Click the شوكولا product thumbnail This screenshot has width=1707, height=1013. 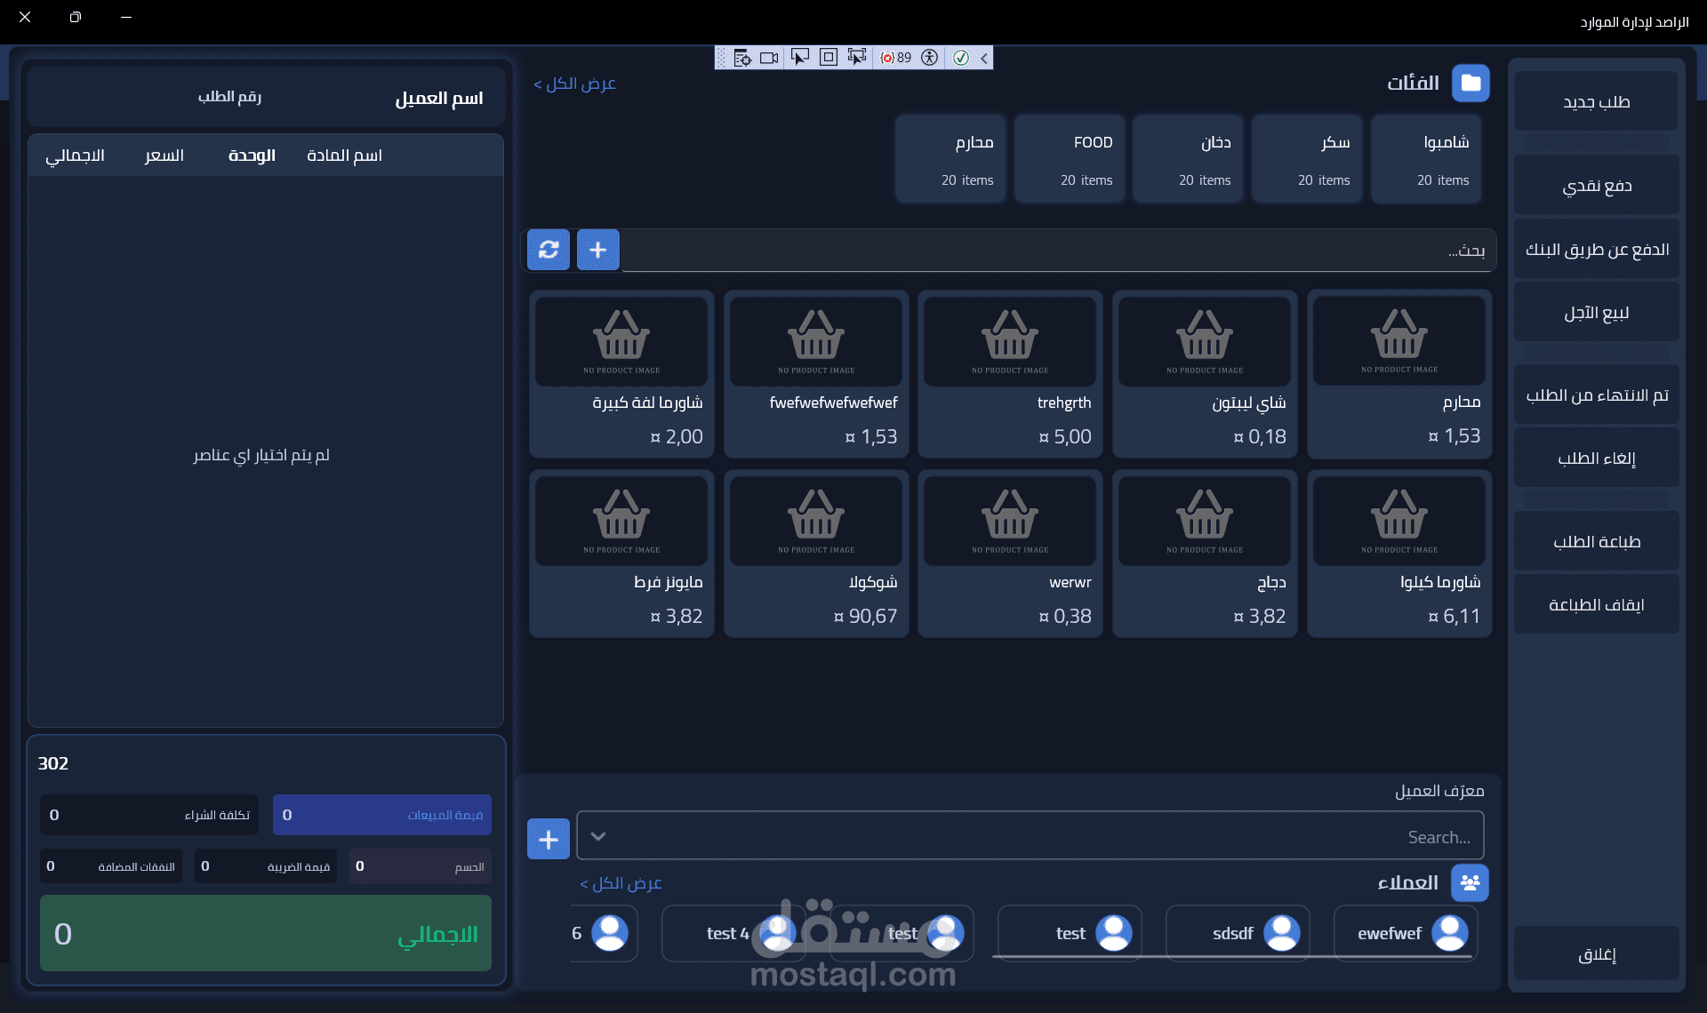pyautogui.click(x=816, y=521)
